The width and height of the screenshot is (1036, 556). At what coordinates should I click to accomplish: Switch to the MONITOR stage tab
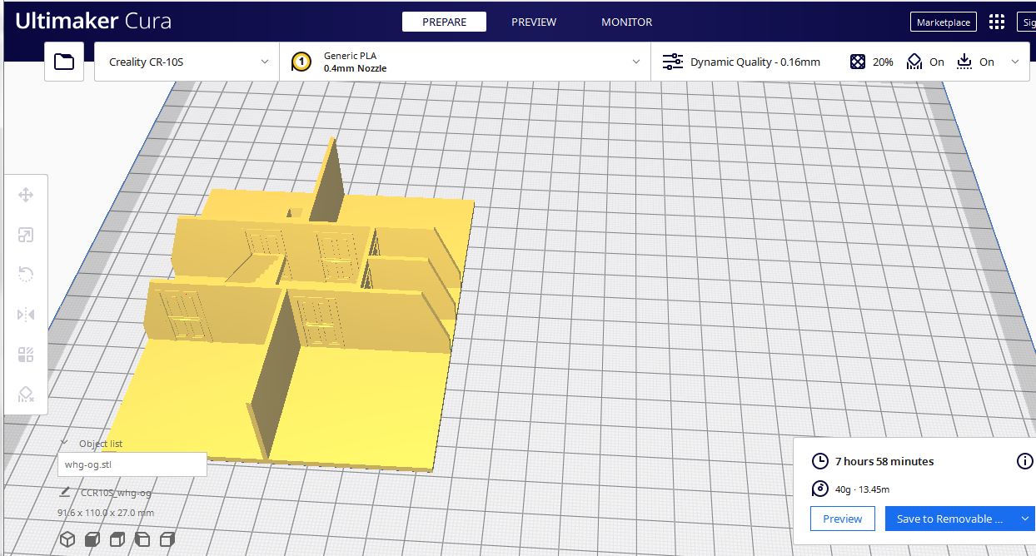[x=626, y=22]
